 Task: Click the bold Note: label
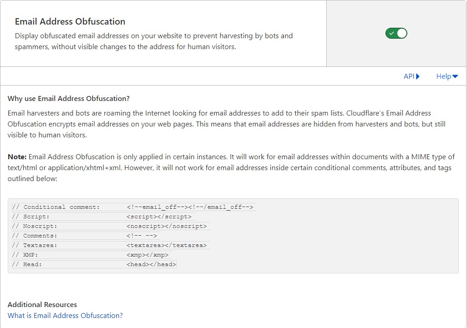17,156
